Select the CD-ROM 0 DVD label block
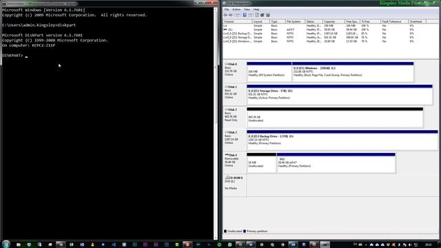441x248 pixels. 234,185
